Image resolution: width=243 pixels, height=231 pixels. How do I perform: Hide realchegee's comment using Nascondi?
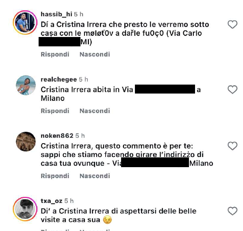coord(95,111)
